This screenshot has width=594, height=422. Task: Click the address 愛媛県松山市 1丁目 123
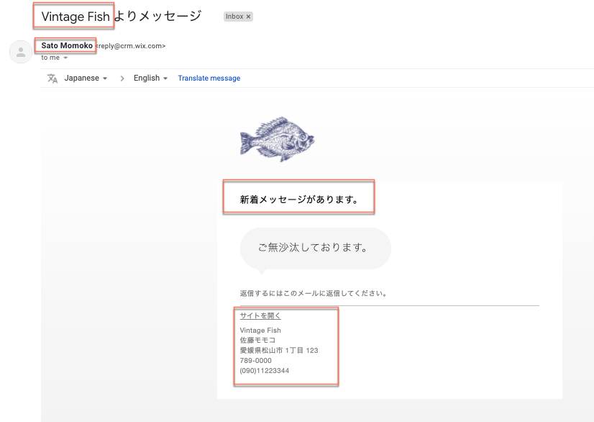(x=279, y=350)
